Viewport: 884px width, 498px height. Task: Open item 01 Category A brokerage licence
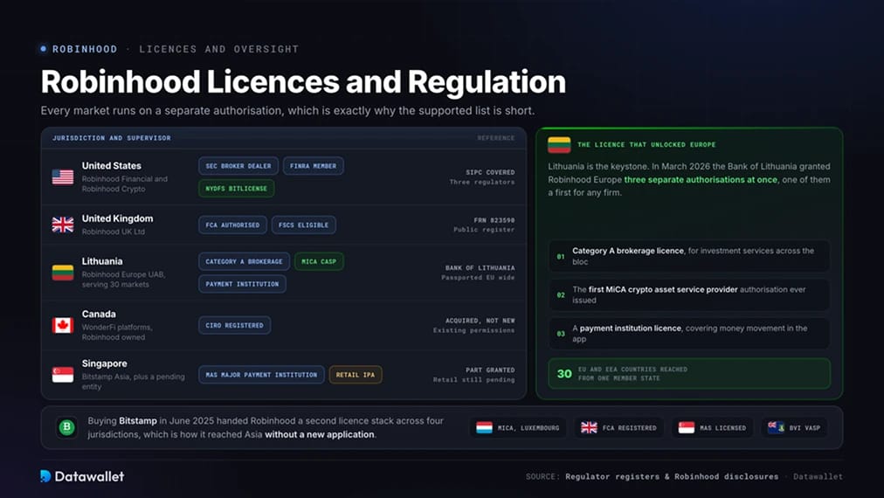click(x=689, y=256)
